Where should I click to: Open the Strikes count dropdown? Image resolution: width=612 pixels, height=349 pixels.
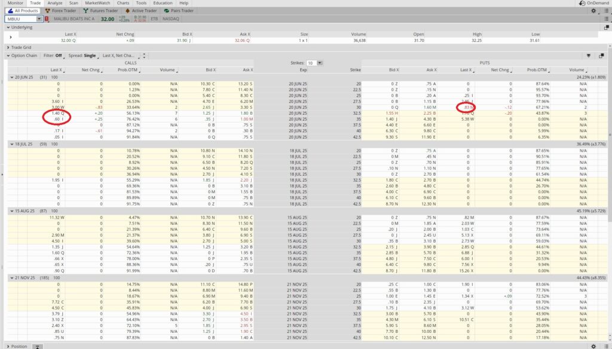(x=320, y=63)
